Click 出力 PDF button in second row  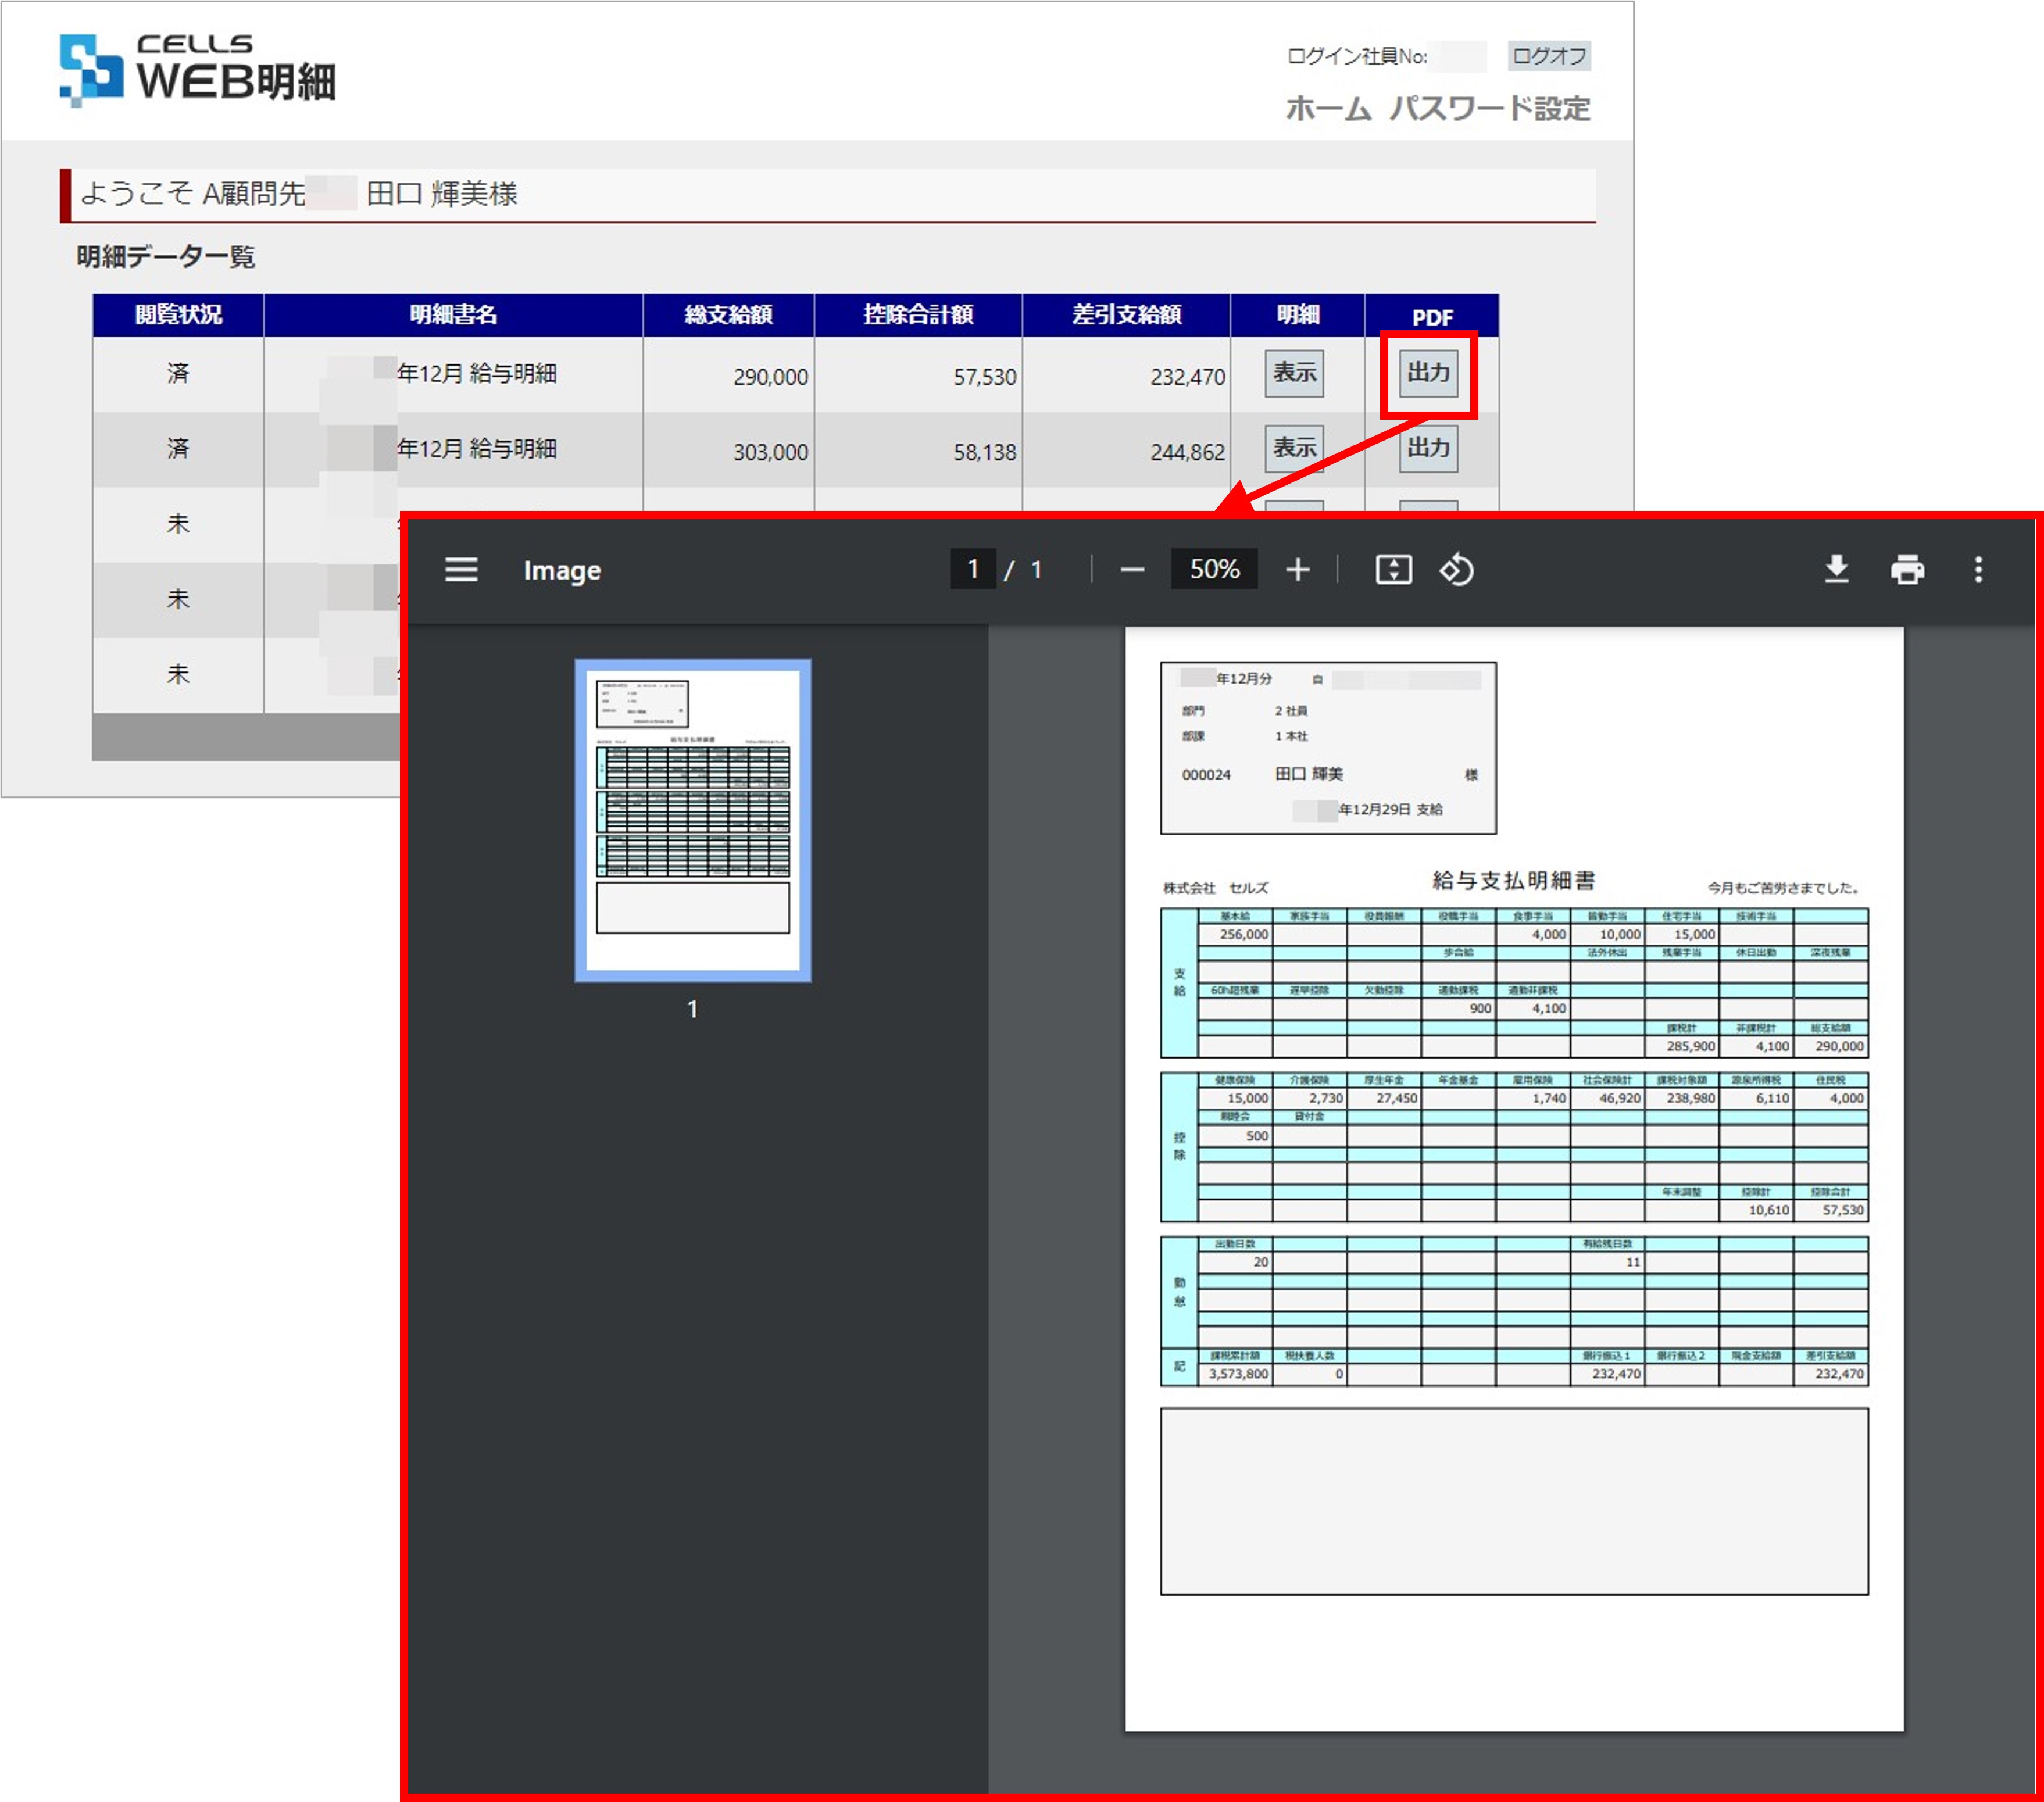[x=1428, y=448]
